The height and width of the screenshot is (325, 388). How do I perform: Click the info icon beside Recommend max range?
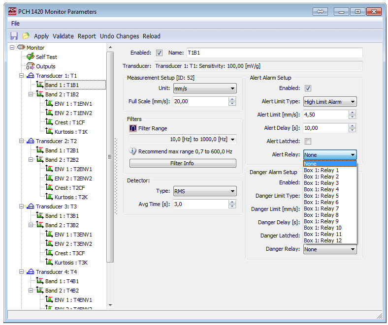pyautogui.click(x=132, y=151)
